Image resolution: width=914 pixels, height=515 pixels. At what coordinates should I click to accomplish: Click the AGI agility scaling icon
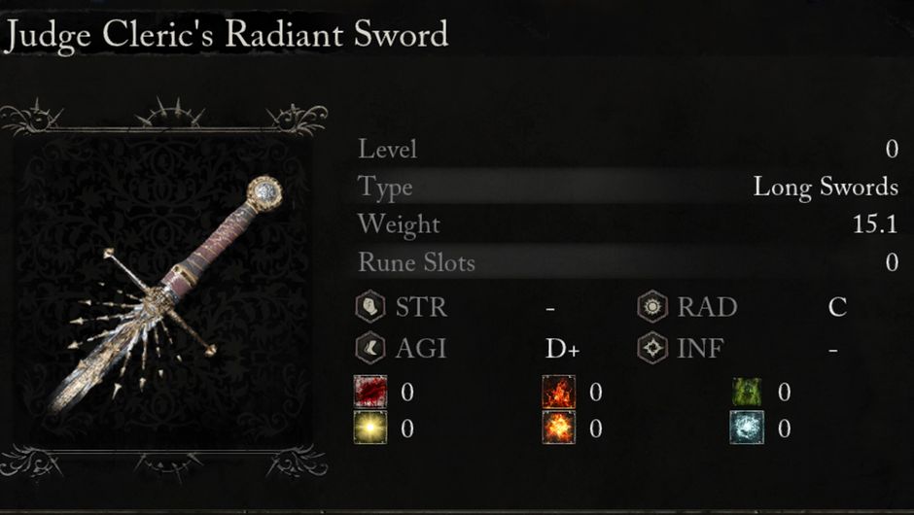(x=370, y=347)
